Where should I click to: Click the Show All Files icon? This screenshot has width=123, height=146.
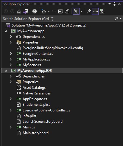pos(67,11)
